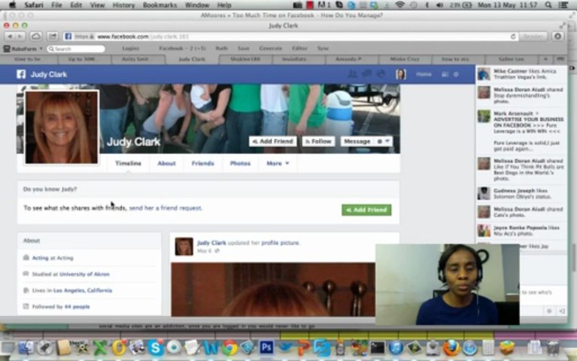Viewport: 577px width, 361px height.
Task: Open Finder from the Dock
Action: (26, 347)
